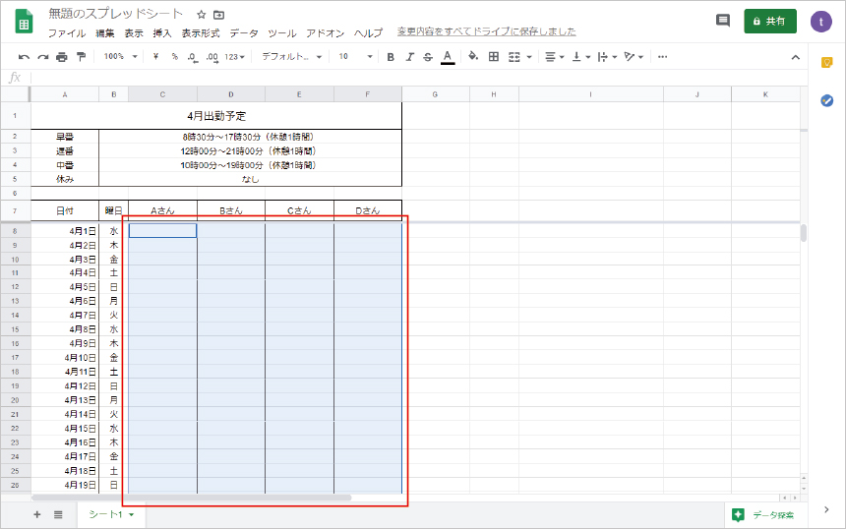Click the Redo icon
This screenshot has width=846, height=529.
(x=42, y=57)
